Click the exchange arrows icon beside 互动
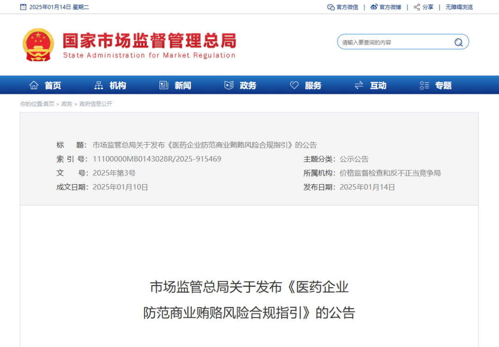 click(359, 85)
